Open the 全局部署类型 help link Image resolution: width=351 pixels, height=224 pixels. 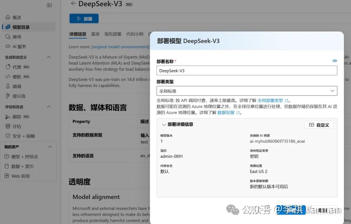[x=271, y=100]
